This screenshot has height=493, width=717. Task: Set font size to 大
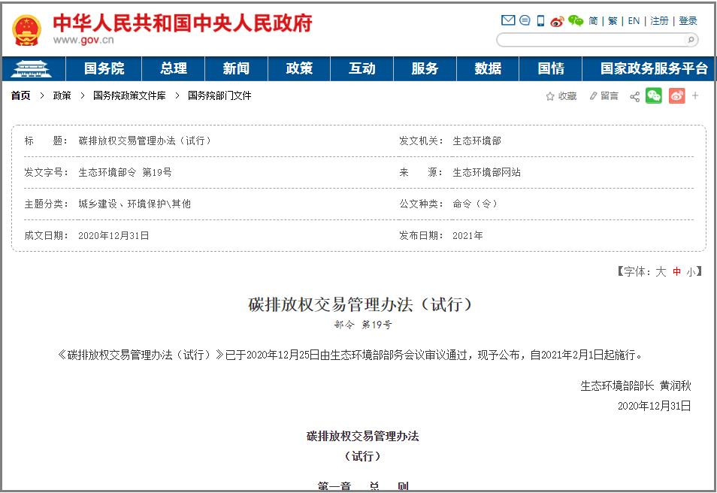click(x=661, y=271)
